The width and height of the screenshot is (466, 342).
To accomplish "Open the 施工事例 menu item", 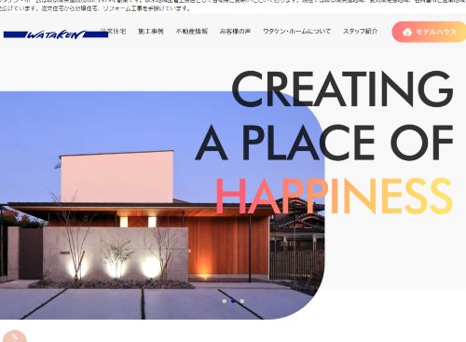I will tap(151, 32).
